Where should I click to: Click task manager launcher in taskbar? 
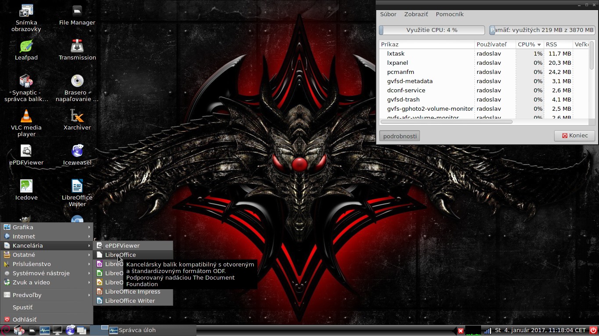click(44, 330)
